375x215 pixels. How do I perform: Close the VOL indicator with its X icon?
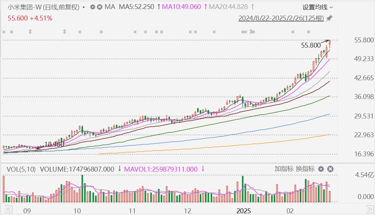(x=331, y=169)
